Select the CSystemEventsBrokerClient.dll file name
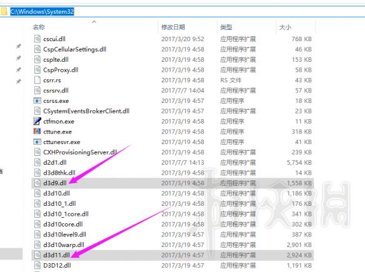 pyautogui.click(x=86, y=111)
